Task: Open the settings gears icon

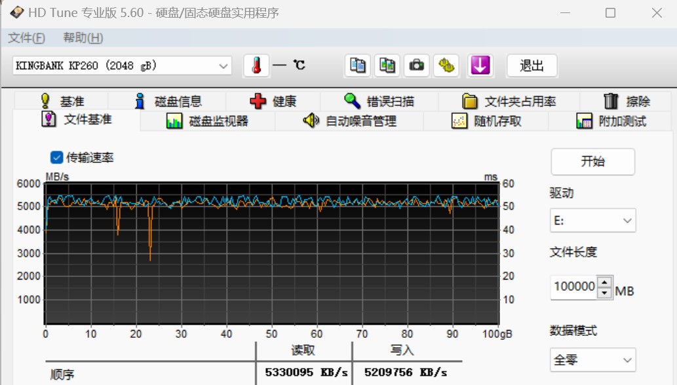Action: pyautogui.click(x=446, y=65)
